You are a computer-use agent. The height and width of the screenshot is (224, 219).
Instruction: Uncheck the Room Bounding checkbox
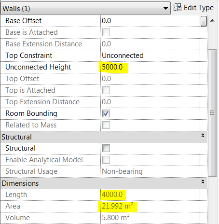pyautogui.click(x=106, y=113)
